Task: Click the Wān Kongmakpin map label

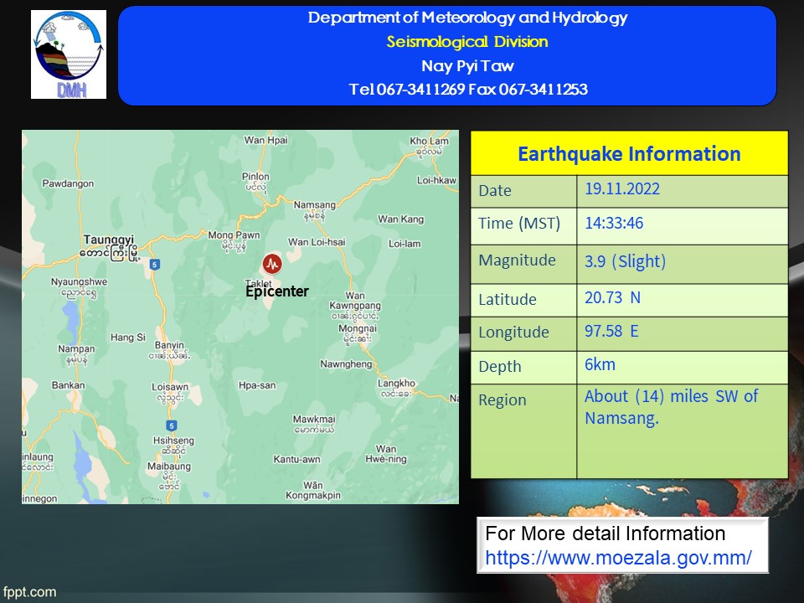Action: tap(312, 491)
